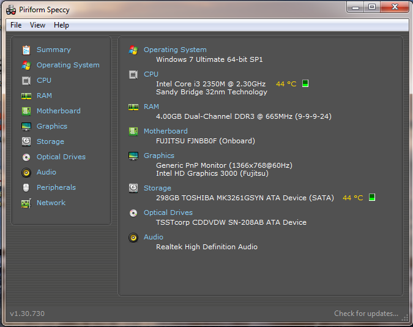Click the Audio heading link in summary
413x327 pixels.
point(154,237)
